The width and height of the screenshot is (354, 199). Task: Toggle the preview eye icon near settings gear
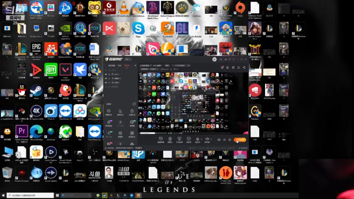[x=224, y=140]
